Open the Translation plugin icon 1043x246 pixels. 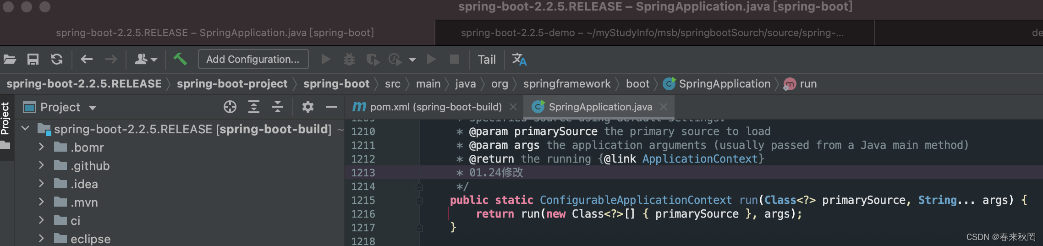click(519, 59)
